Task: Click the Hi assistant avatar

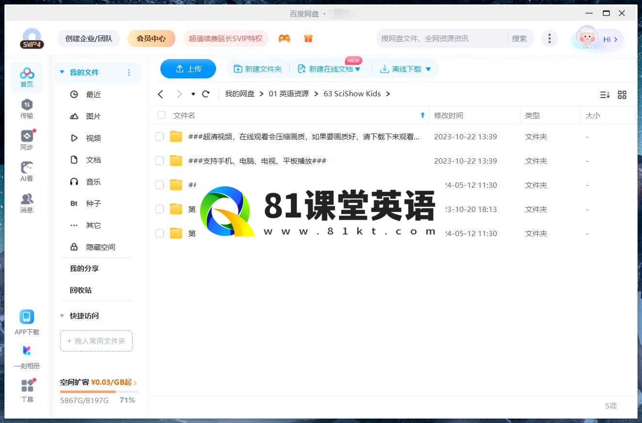Action: (x=597, y=38)
